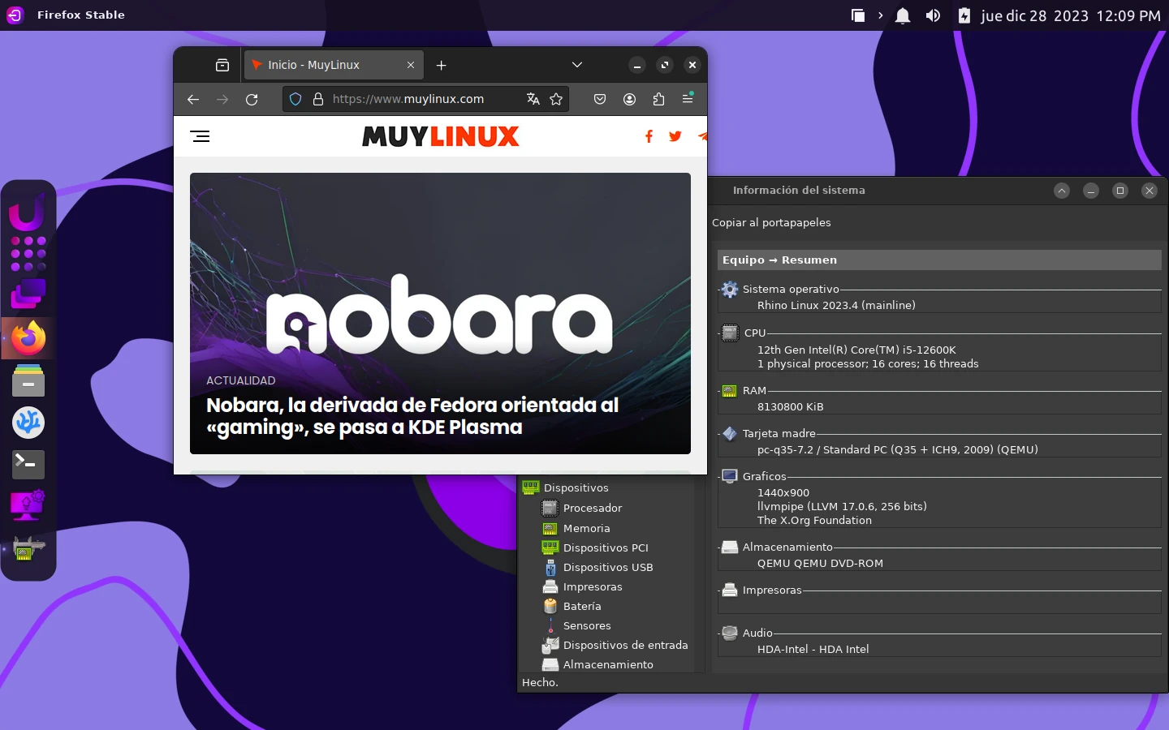Click the RAM value '8130800 KiB'

[x=790, y=406]
